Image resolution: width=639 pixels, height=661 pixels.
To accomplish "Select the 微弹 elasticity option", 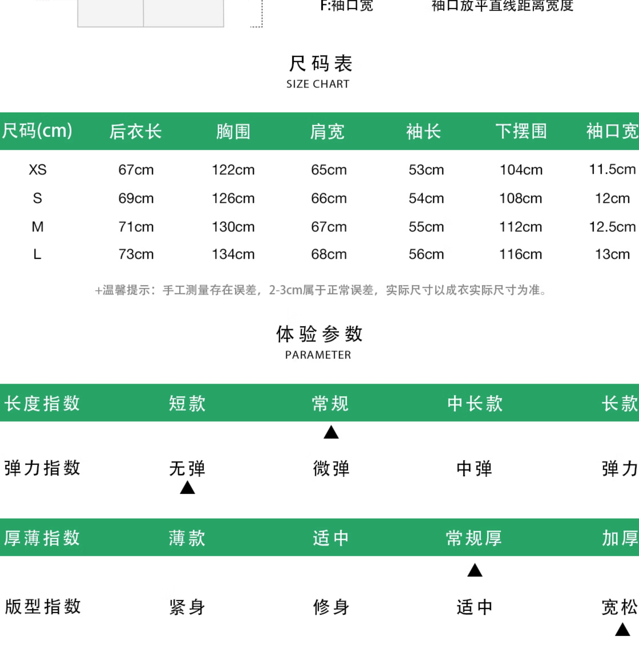I will (x=331, y=468).
